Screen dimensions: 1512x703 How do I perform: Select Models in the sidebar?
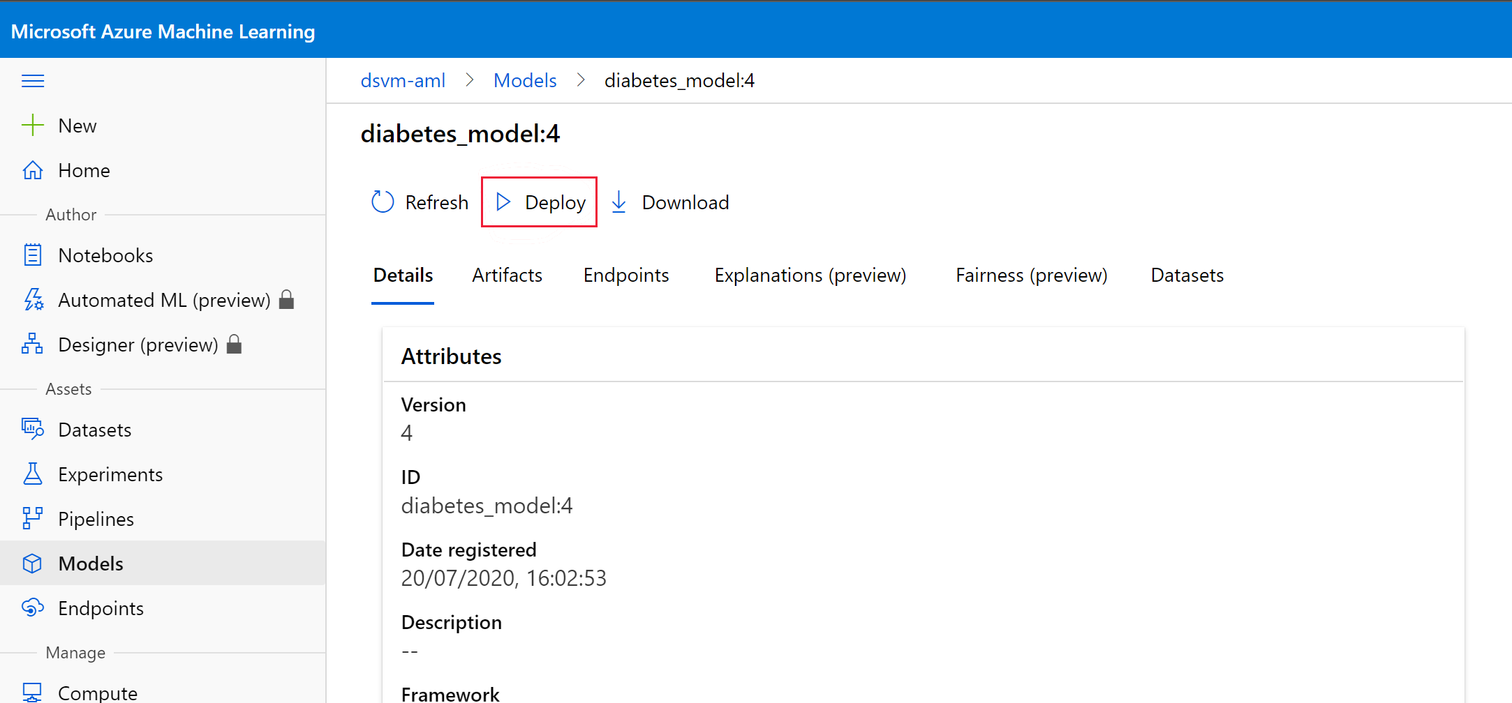[x=163, y=564]
